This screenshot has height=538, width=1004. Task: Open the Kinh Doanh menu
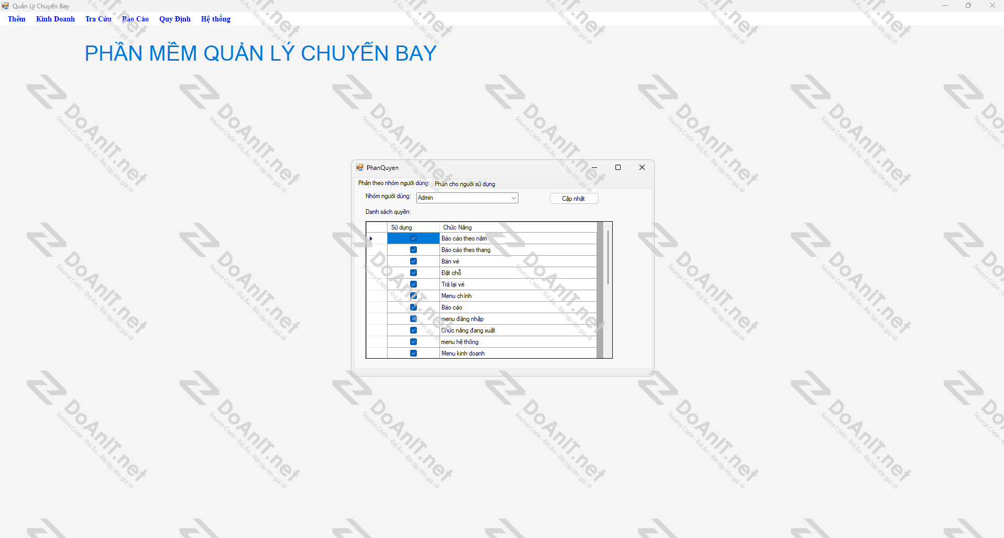(x=56, y=19)
